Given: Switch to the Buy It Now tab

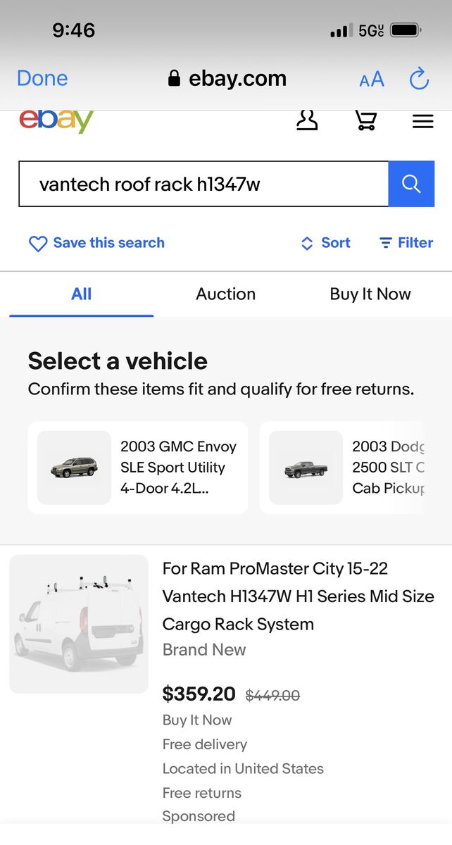Looking at the screenshot, I should pos(370,294).
